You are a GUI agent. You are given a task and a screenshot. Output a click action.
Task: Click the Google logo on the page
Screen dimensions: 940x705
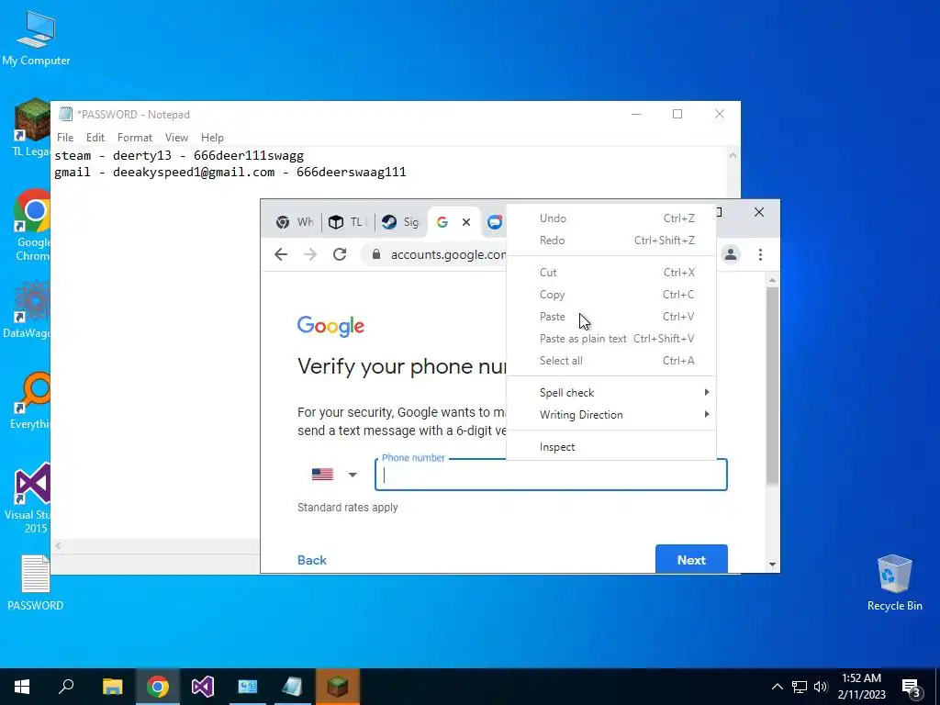coord(330,326)
